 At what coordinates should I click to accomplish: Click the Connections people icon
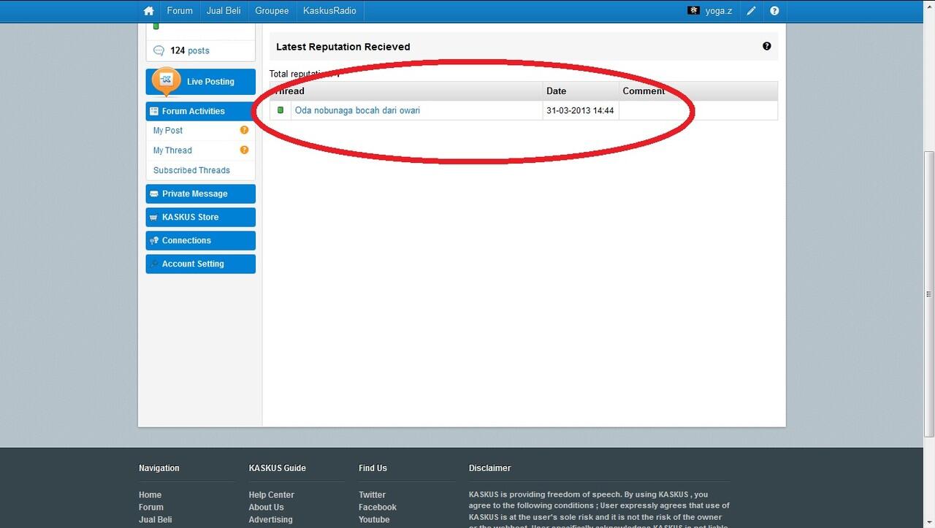(x=154, y=240)
